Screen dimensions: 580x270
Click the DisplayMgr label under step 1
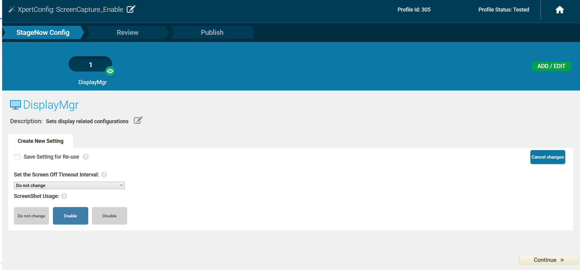pyautogui.click(x=92, y=82)
